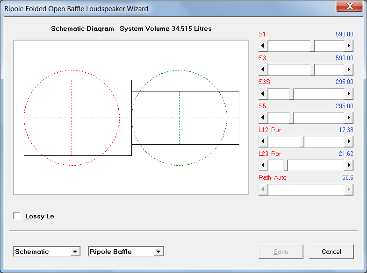The image size is (367, 273).
Task: Open the Ripole Baffle type dropdown
Action: [158, 252]
